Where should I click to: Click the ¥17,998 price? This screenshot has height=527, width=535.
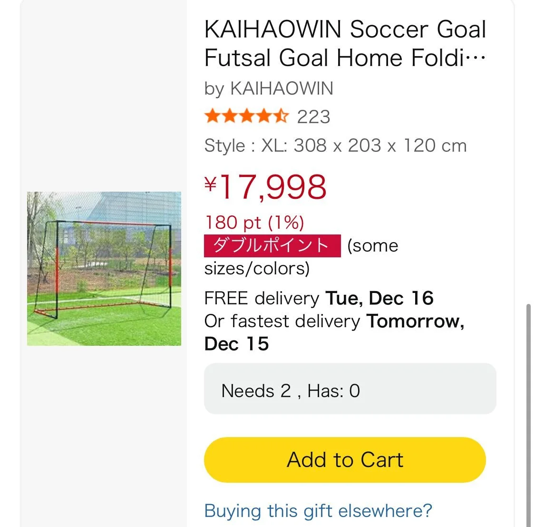point(272,187)
